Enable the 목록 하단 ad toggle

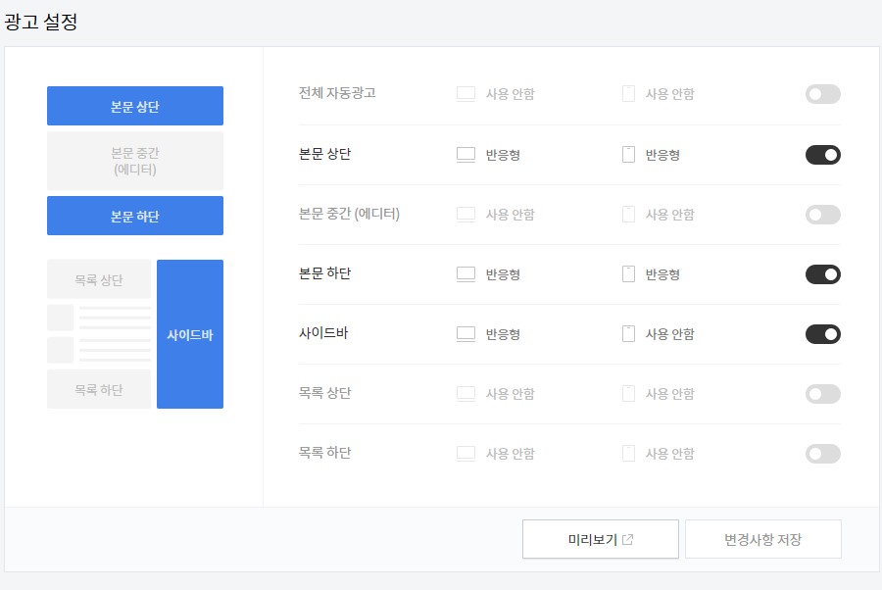[823, 453]
